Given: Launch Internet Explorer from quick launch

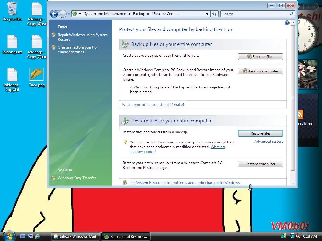Looking at the screenshot, I should click(37, 237).
